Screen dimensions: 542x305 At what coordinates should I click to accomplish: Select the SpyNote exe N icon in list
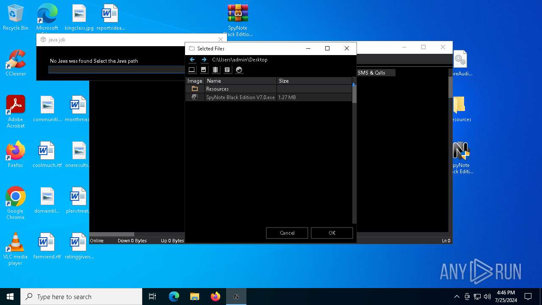pyautogui.click(x=195, y=97)
